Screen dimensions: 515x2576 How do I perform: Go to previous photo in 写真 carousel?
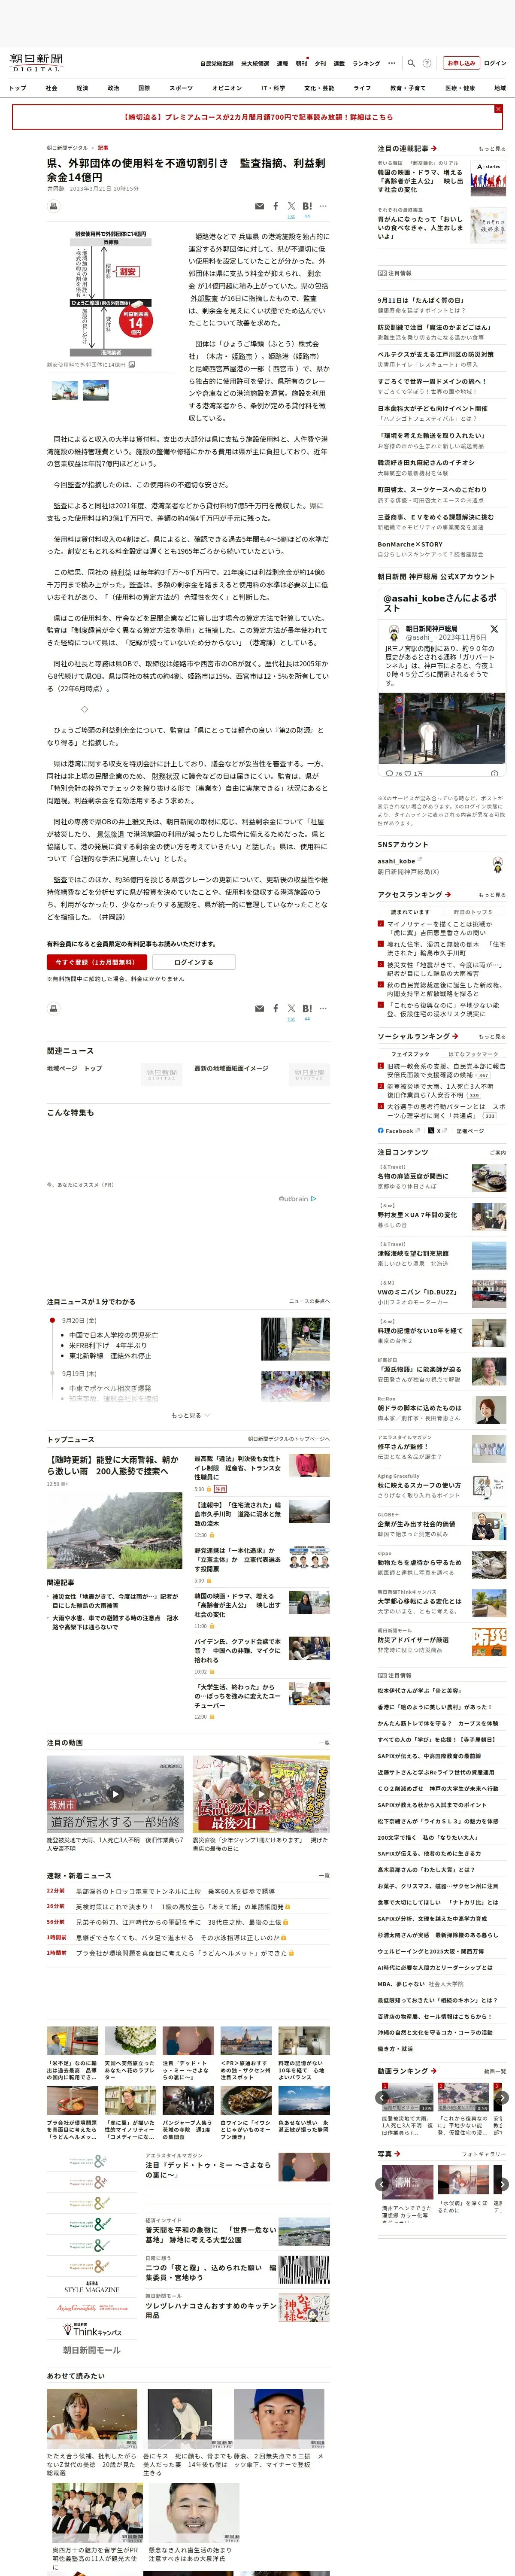[x=382, y=2183]
